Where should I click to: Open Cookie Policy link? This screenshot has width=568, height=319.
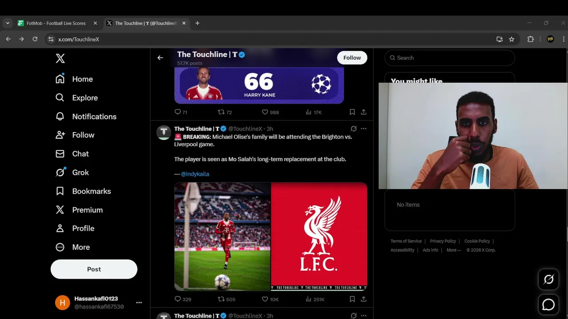[477, 241]
